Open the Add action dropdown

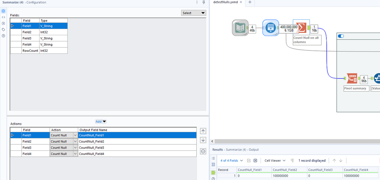101,122
